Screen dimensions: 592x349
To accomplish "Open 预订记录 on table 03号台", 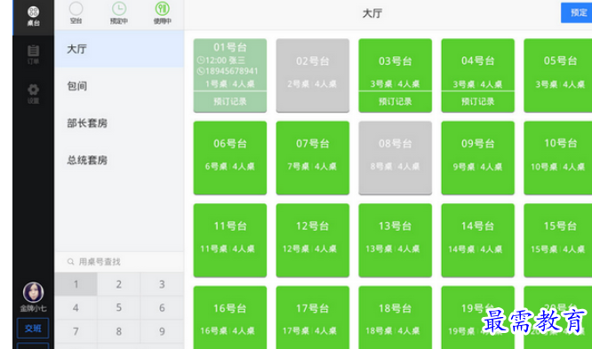I will point(396,101).
